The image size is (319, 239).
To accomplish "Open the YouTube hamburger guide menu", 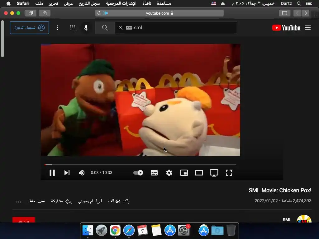I will (x=307, y=28).
